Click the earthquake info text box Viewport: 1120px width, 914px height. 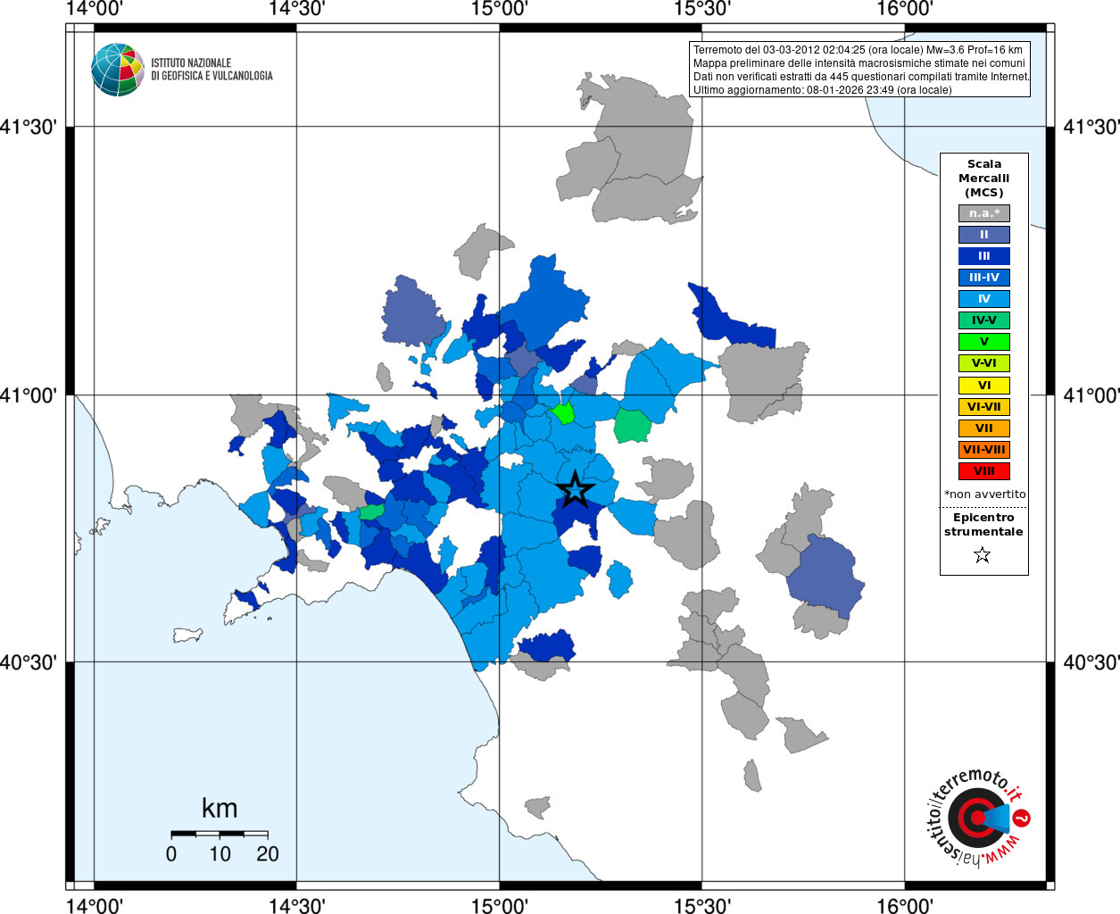(x=860, y=70)
